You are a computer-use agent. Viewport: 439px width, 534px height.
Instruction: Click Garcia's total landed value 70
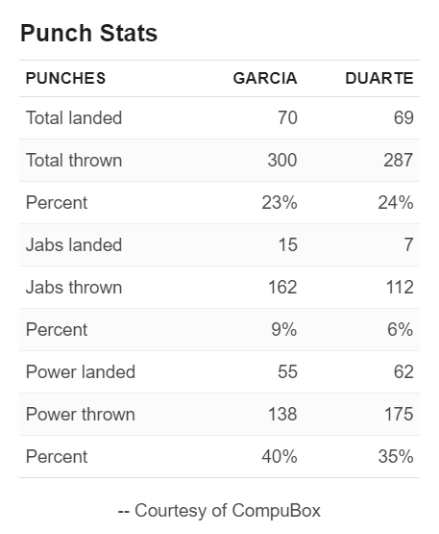coord(287,117)
